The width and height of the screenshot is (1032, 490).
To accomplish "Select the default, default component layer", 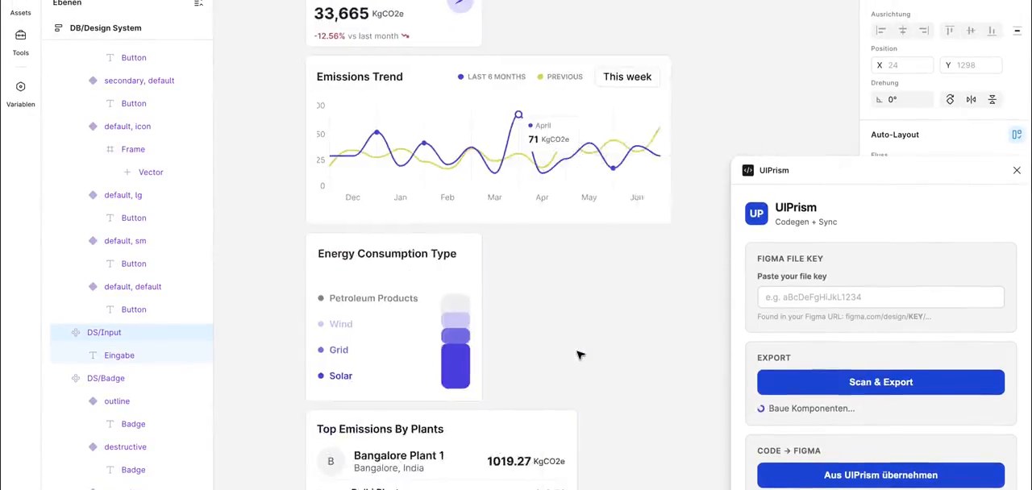I will click(132, 287).
